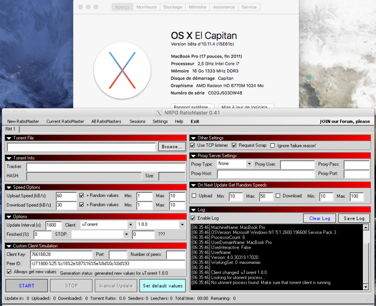Click the START button
Image resolution: width=376 pixels, height=306 pixels.
[27, 286]
